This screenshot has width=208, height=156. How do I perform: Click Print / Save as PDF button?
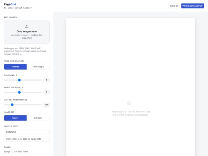coord(193,6)
